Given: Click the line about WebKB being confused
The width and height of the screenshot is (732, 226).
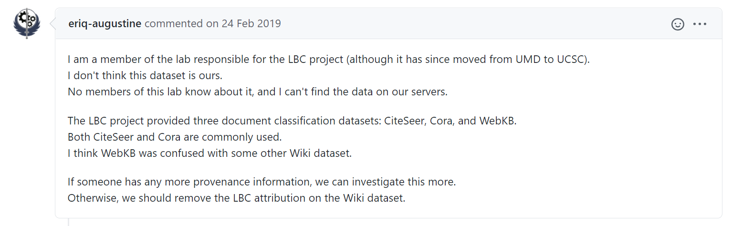Looking at the screenshot, I should click(209, 154).
